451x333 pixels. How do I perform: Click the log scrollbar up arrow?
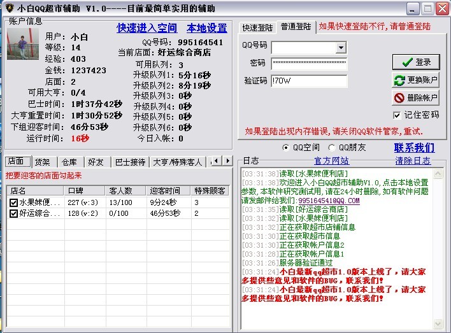pos(438,174)
